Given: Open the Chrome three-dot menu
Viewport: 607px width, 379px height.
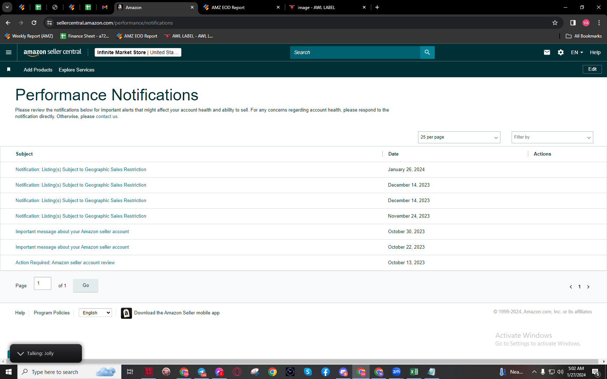Looking at the screenshot, I should coord(599,23).
